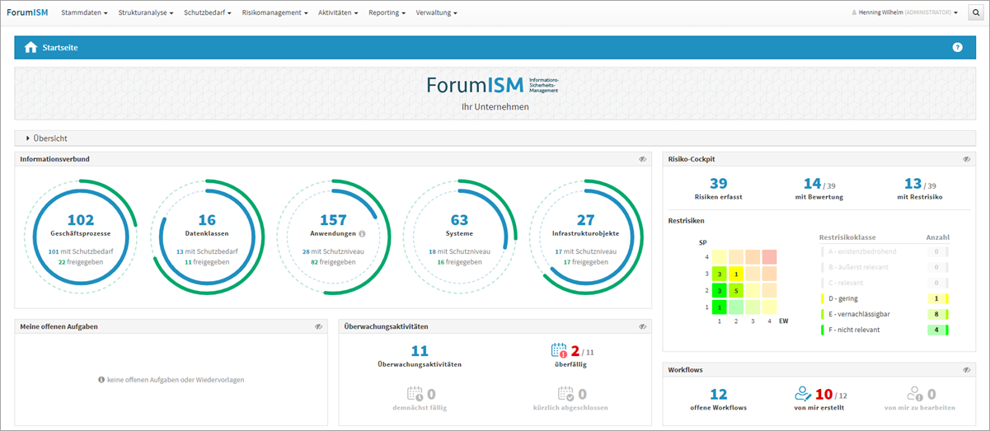Click the info icon next to Anwendungen
The height and width of the screenshot is (431, 990).
tap(362, 234)
